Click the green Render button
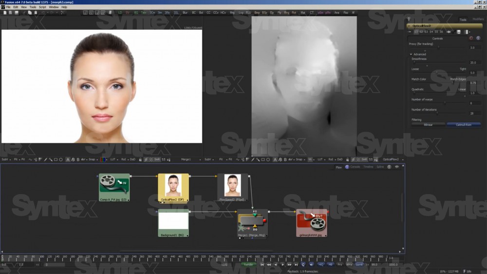Viewport: 487px width, 274px height. coord(248,264)
